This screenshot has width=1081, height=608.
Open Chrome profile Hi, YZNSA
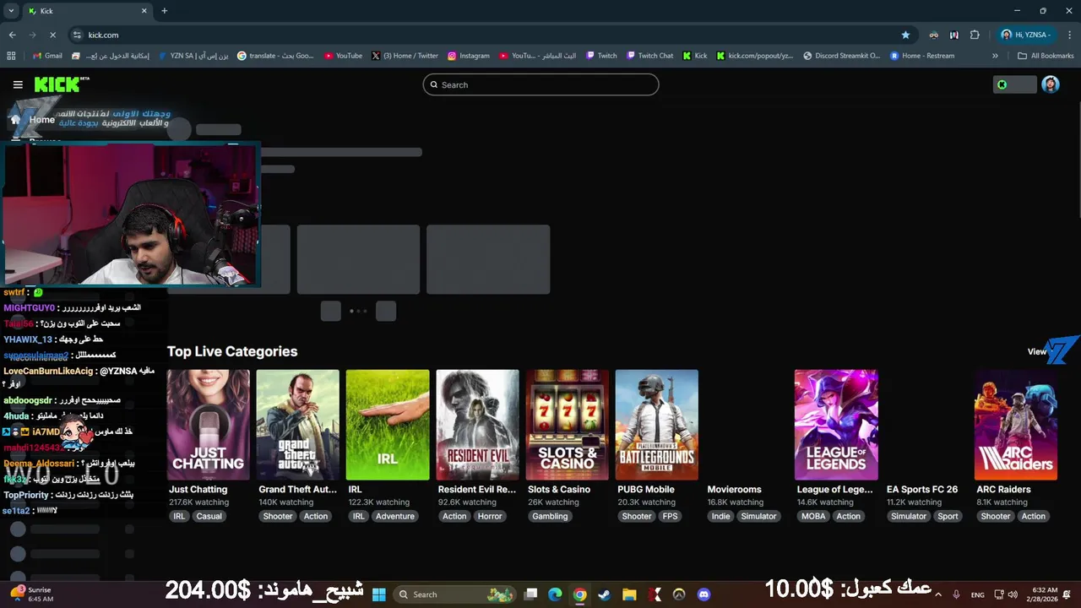(1026, 35)
